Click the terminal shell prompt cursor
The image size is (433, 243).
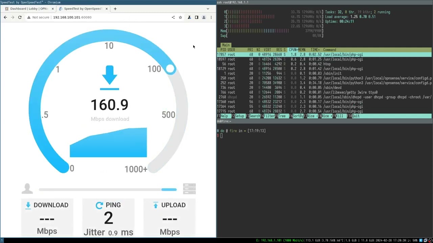221,136
